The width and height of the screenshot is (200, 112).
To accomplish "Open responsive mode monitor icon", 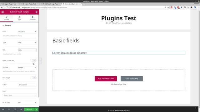I will pos(9,109).
